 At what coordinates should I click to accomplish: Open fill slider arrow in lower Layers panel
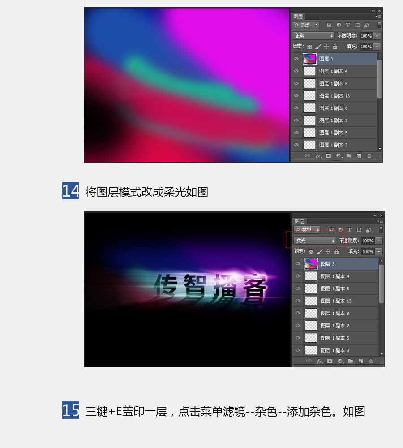click(x=379, y=251)
